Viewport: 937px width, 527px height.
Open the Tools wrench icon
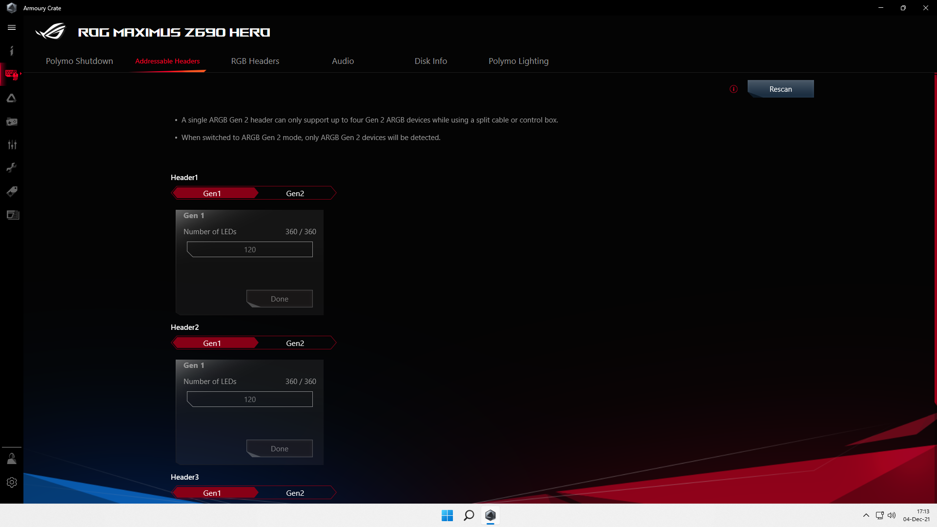pyautogui.click(x=12, y=168)
